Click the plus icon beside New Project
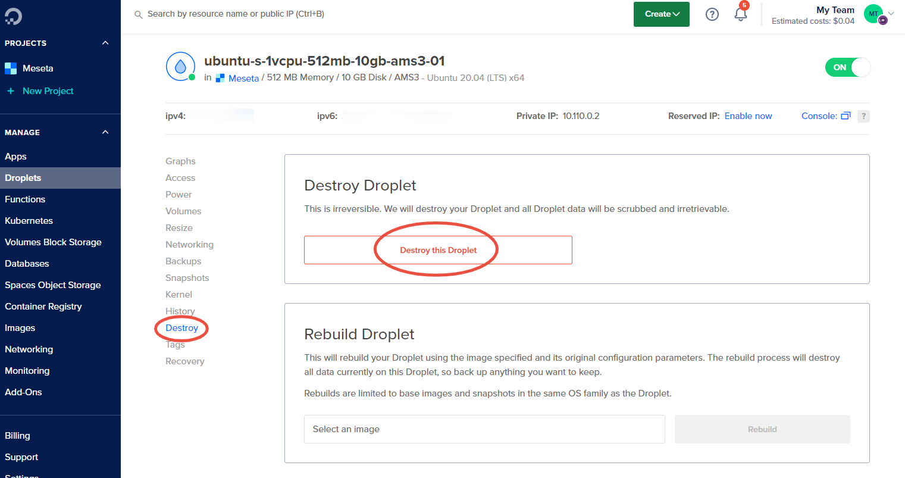This screenshot has width=905, height=478. pyautogui.click(x=10, y=91)
